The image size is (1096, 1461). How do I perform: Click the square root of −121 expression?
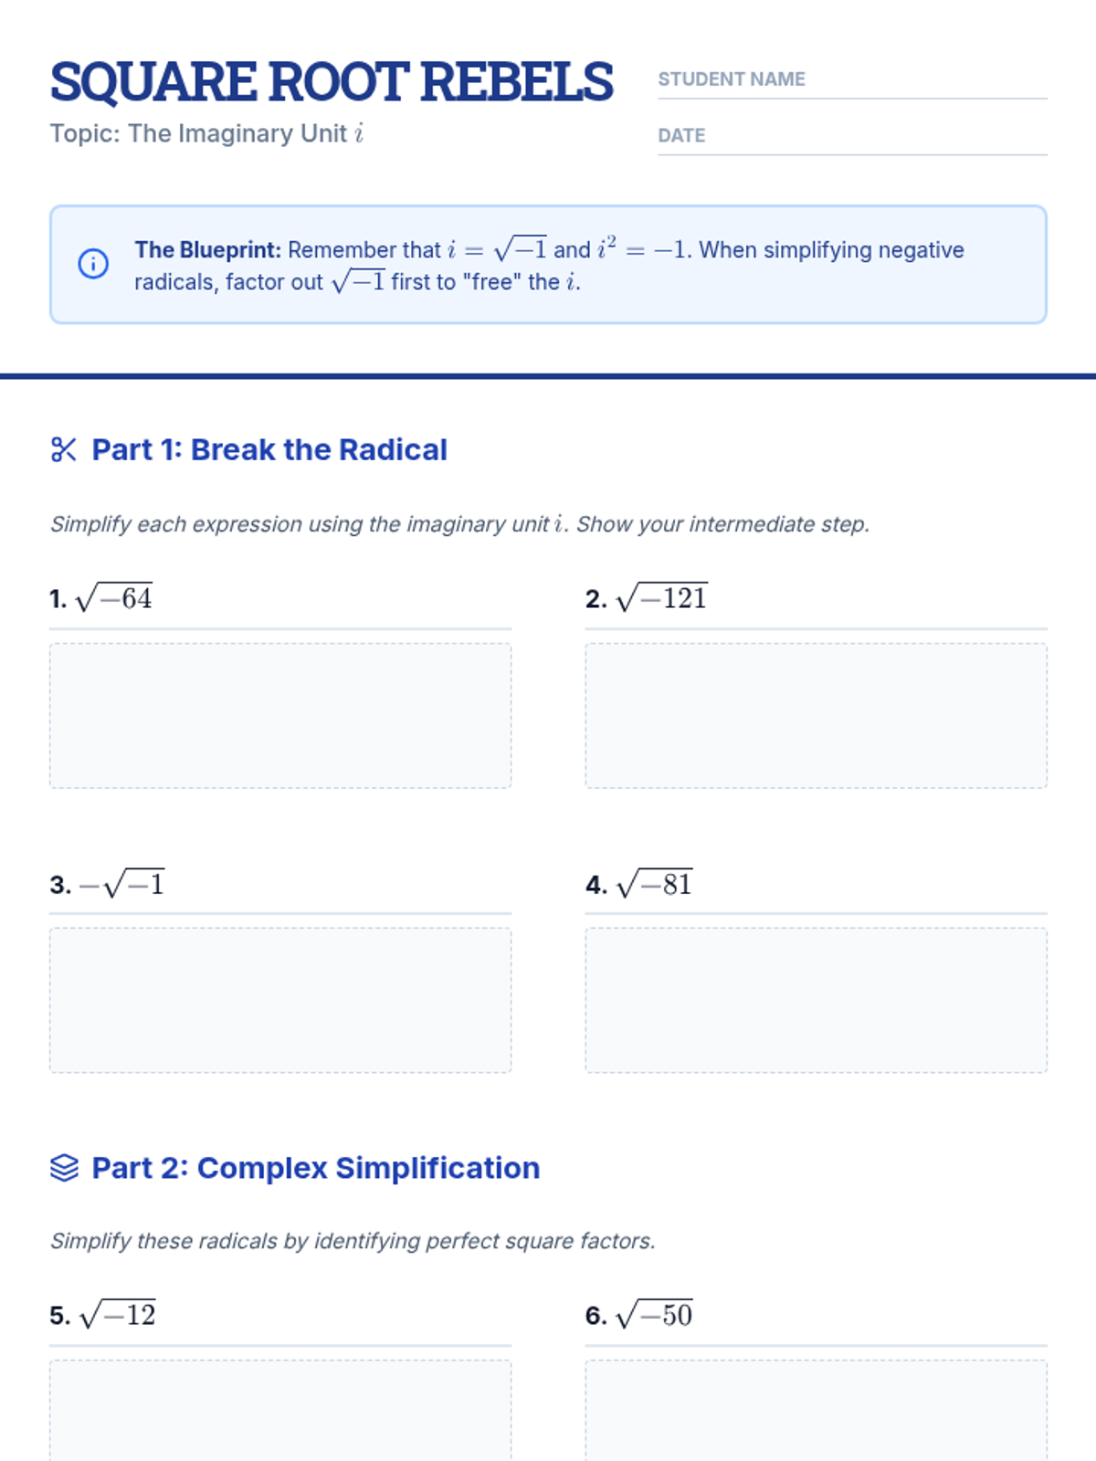click(662, 598)
